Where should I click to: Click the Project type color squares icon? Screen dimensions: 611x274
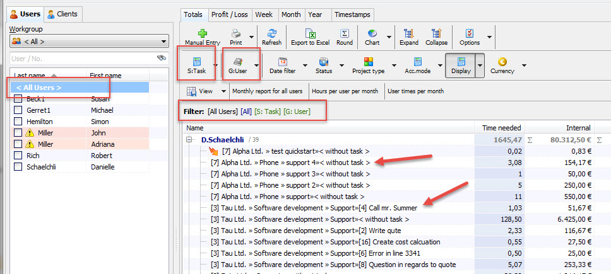click(x=368, y=62)
